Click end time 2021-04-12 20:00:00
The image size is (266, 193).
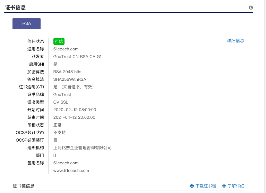pyautogui.click(x=74, y=117)
